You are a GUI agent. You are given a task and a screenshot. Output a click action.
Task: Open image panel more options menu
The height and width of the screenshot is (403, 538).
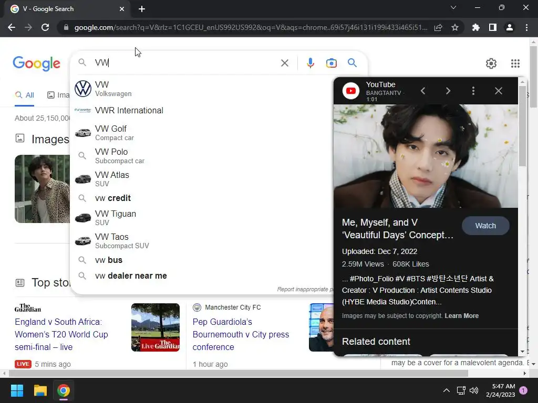(473, 91)
